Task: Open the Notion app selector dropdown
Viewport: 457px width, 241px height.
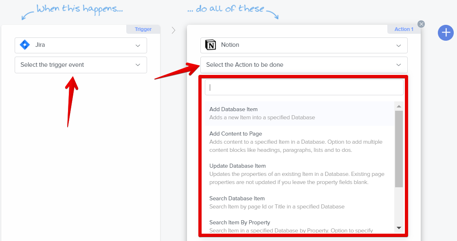Action: pyautogui.click(x=304, y=45)
